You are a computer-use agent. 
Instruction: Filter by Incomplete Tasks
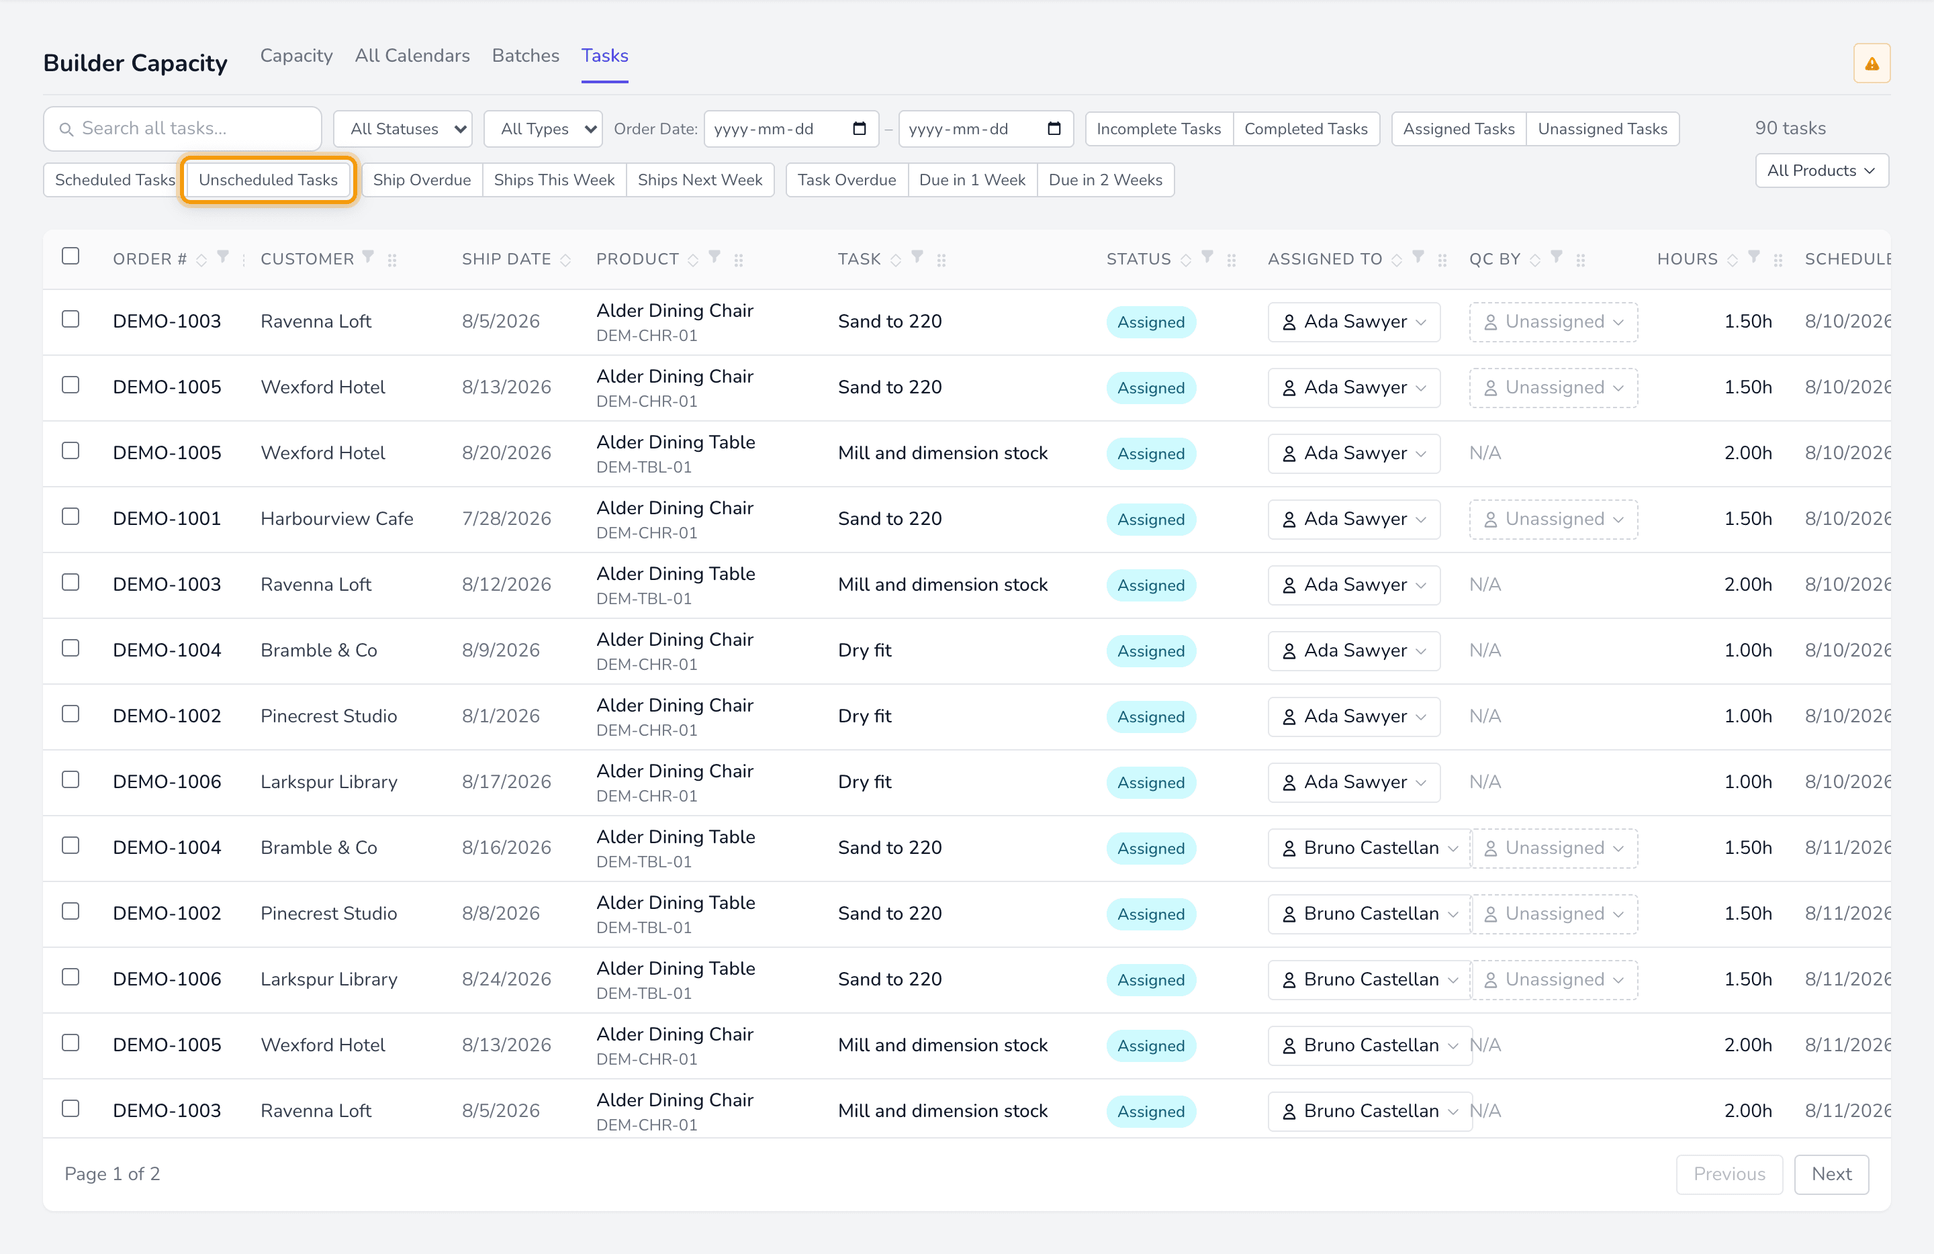coord(1159,128)
